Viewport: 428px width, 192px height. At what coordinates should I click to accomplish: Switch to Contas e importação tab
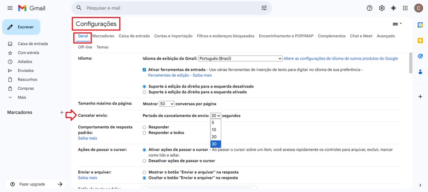[x=173, y=36]
